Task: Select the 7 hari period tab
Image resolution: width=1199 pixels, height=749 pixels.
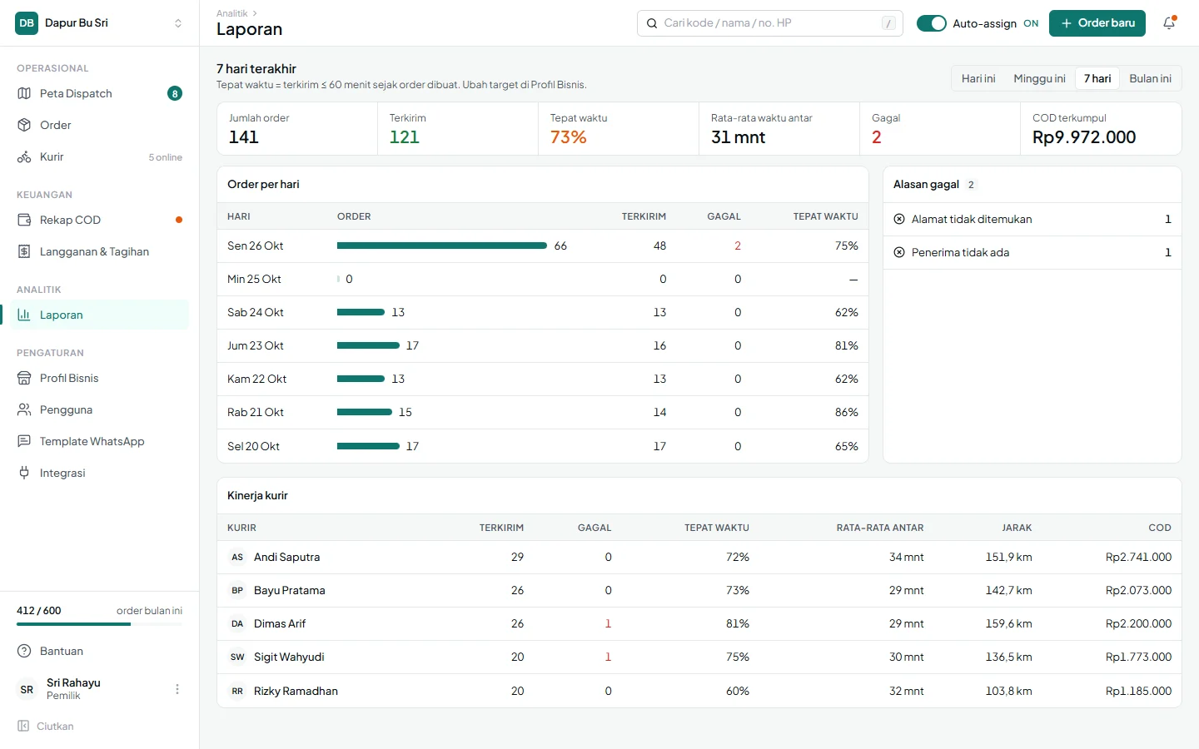Action: pyautogui.click(x=1097, y=78)
